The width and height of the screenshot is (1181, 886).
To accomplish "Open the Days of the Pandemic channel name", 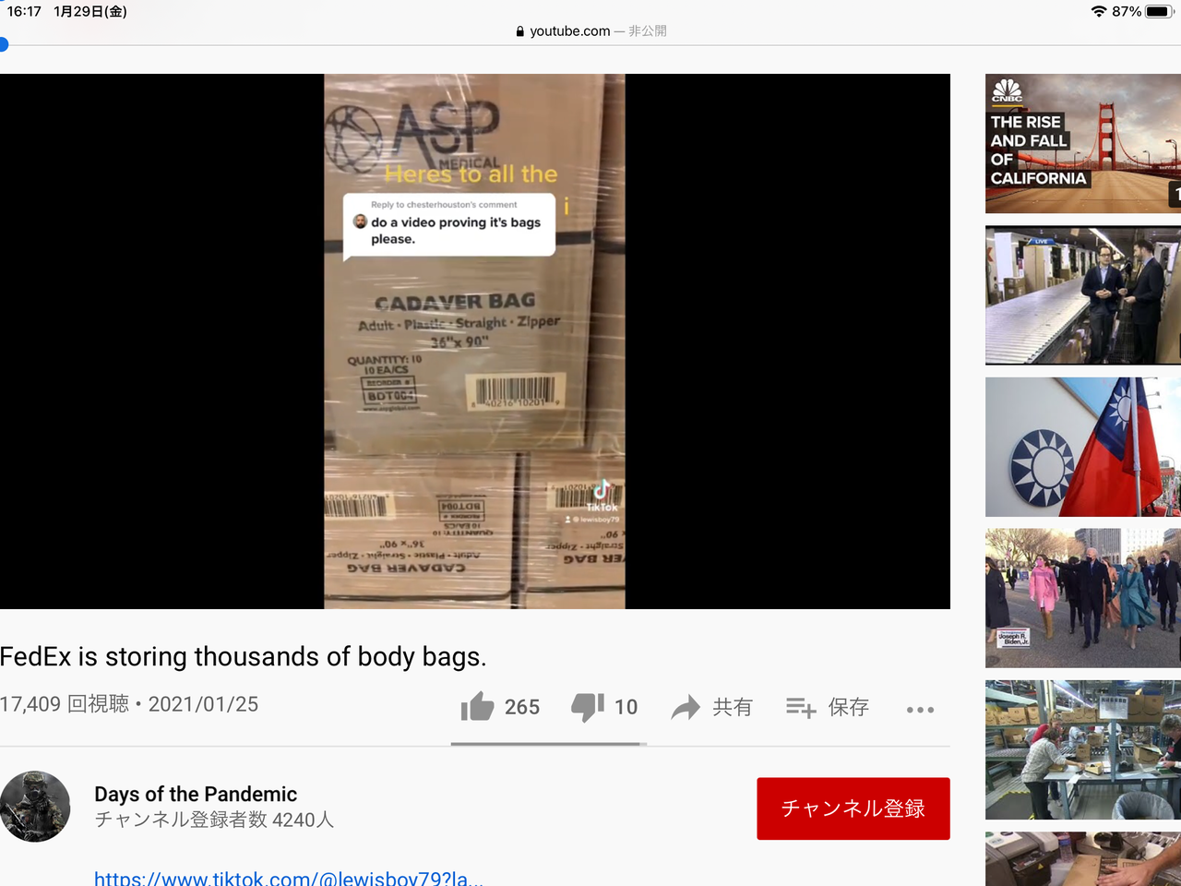I will [x=196, y=795].
